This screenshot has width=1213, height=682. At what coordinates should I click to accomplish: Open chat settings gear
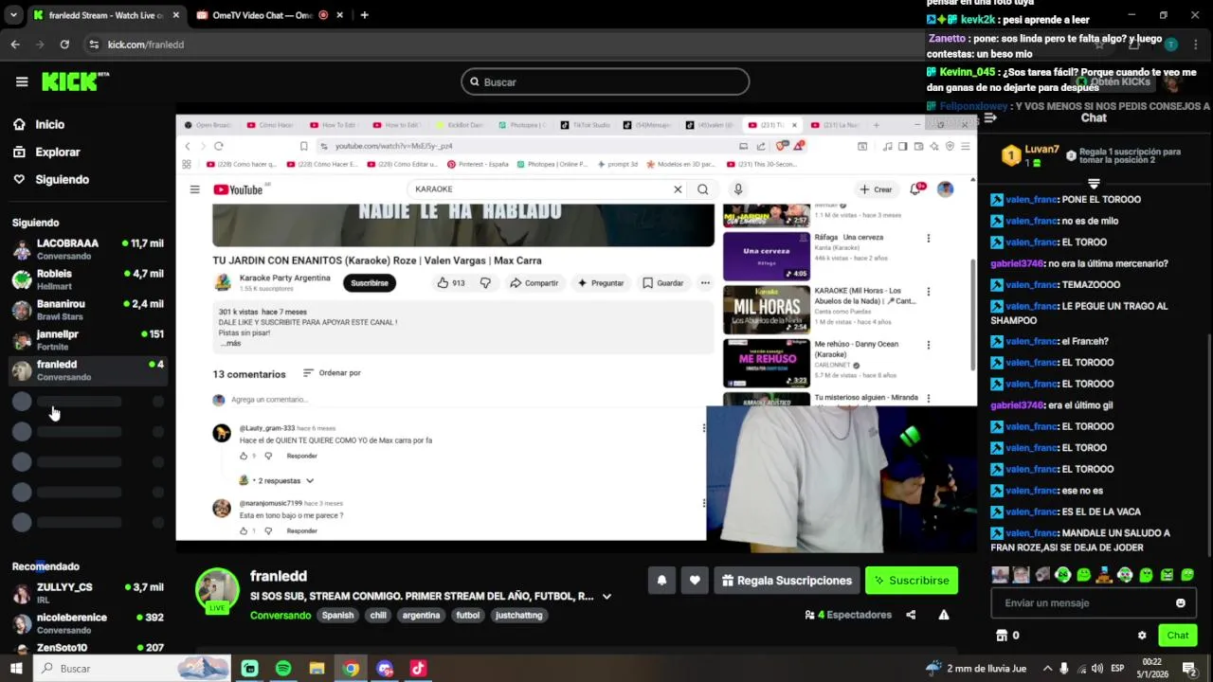point(1142,636)
